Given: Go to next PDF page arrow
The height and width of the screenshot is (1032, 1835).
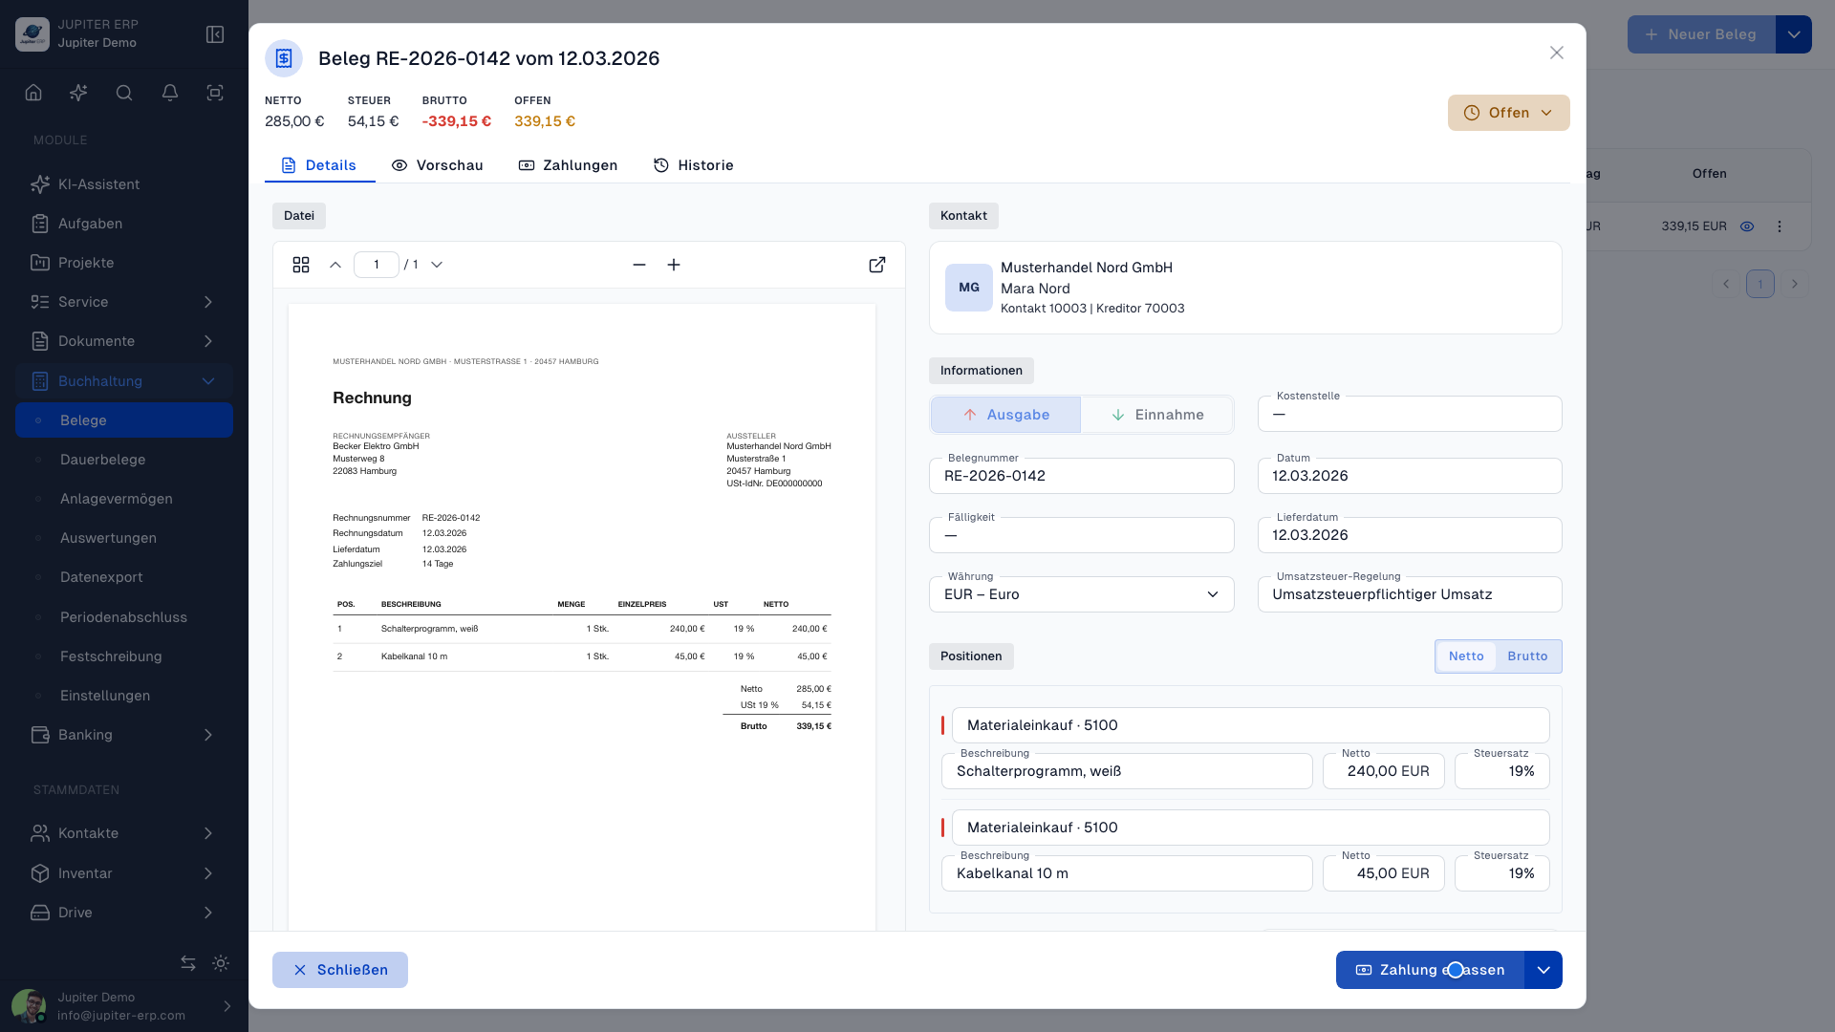Looking at the screenshot, I should click(437, 265).
